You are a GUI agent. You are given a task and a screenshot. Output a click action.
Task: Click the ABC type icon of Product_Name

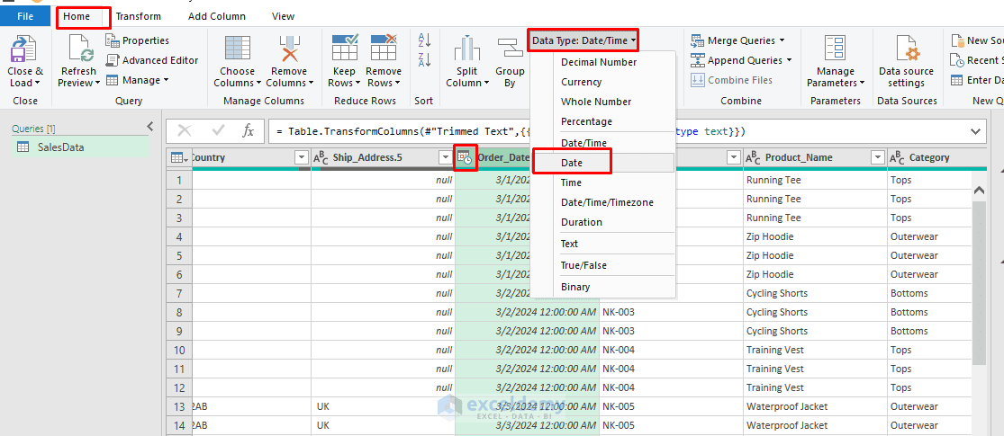coord(754,157)
